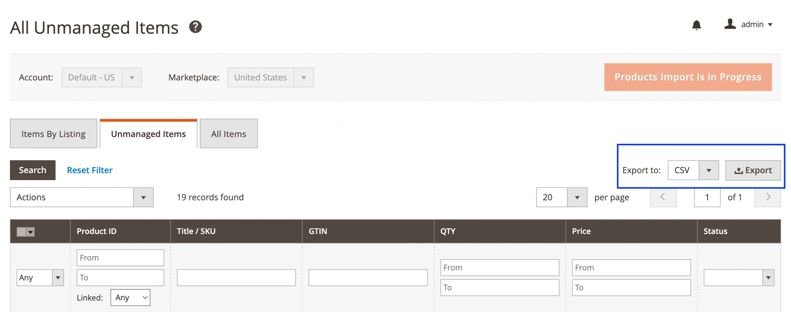Viewport: 791px width, 312px height.
Task: Choose export format from CSV dropdown
Action: (x=692, y=170)
